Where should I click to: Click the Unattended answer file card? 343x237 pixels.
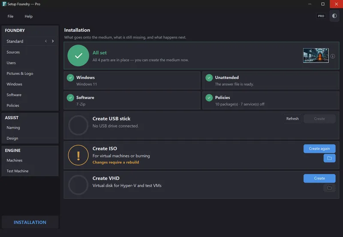(x=271, y=81)
